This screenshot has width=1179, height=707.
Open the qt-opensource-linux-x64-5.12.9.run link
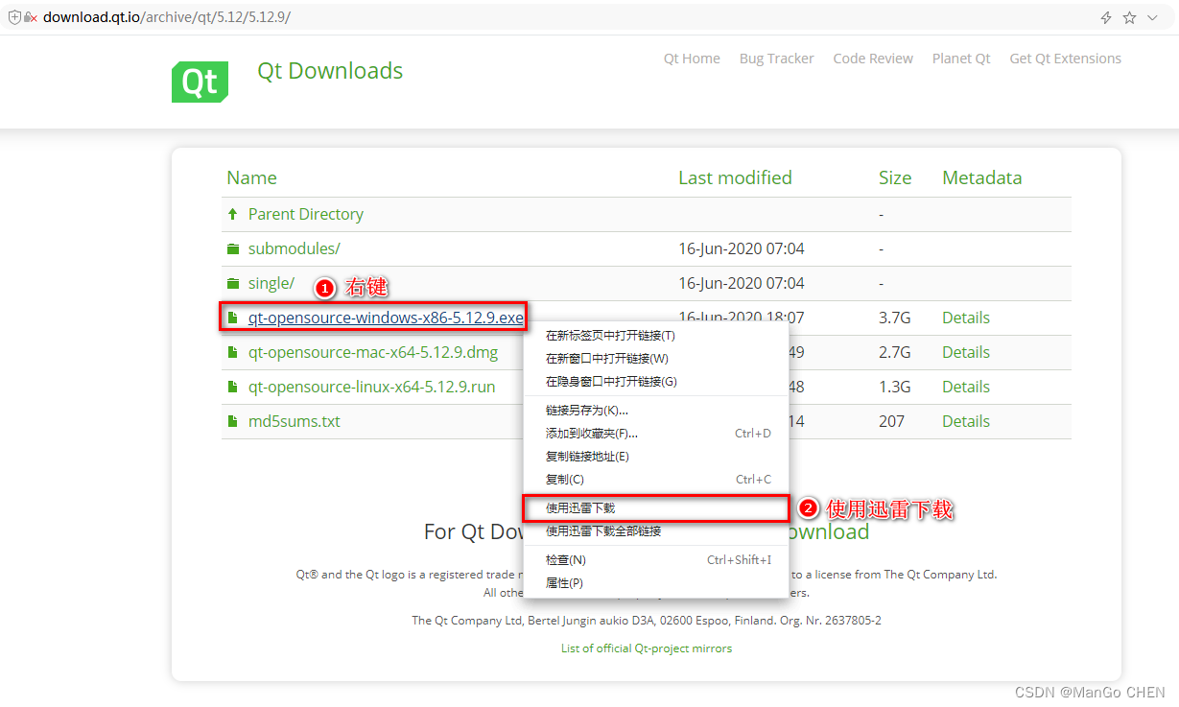tap(371, 387)
